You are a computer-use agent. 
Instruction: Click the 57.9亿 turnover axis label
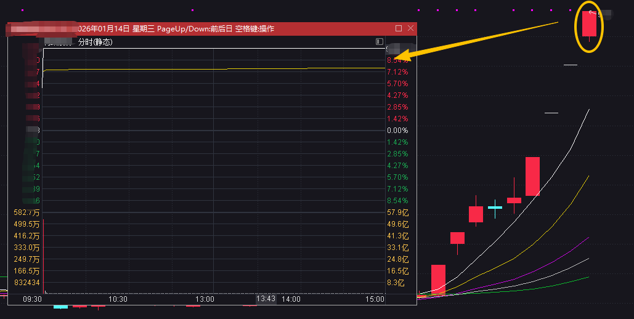(397, 212)
